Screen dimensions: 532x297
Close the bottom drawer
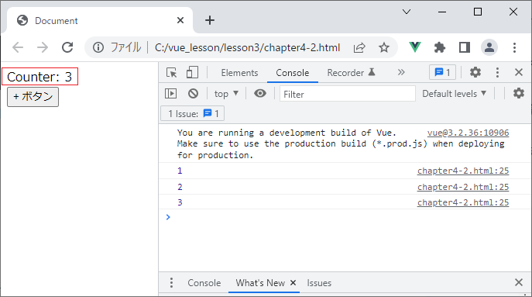tap(519, 282)
